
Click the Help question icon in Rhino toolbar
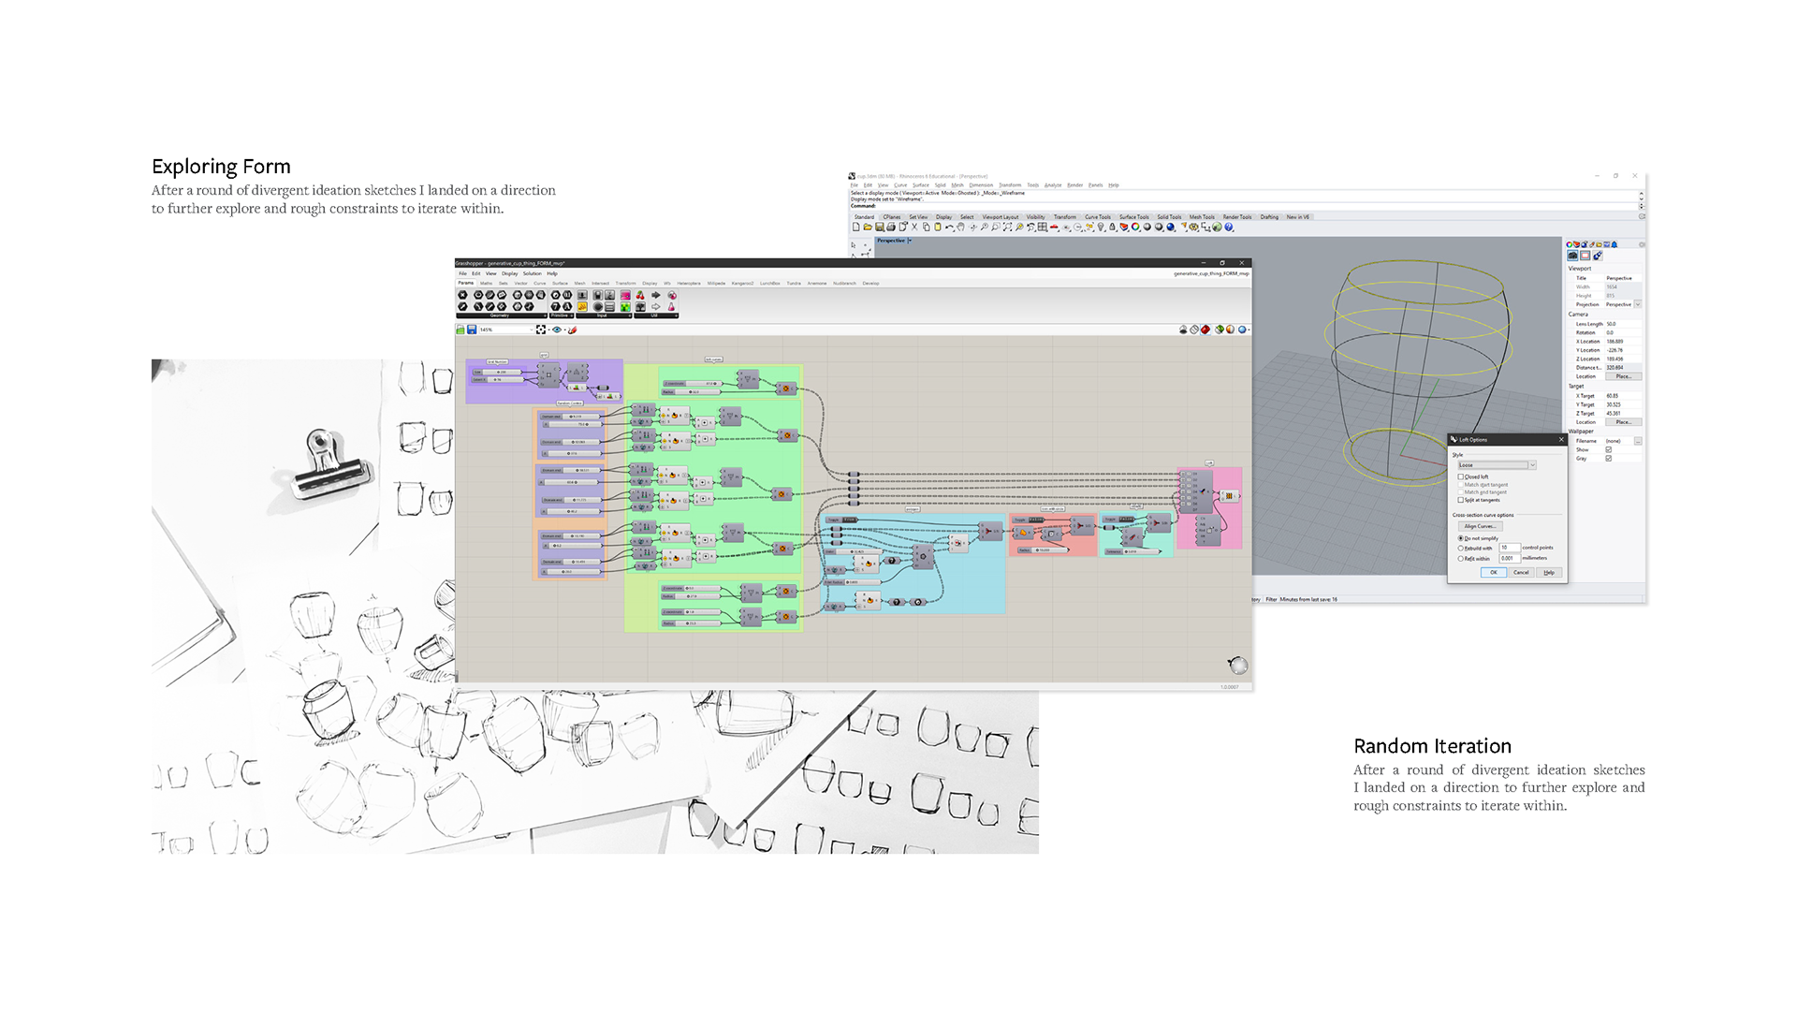tap(1229, 227)
